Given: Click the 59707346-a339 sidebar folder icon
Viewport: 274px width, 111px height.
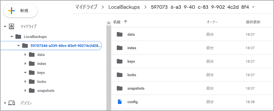Looking at the screenshot, I should tap(25, 46).
